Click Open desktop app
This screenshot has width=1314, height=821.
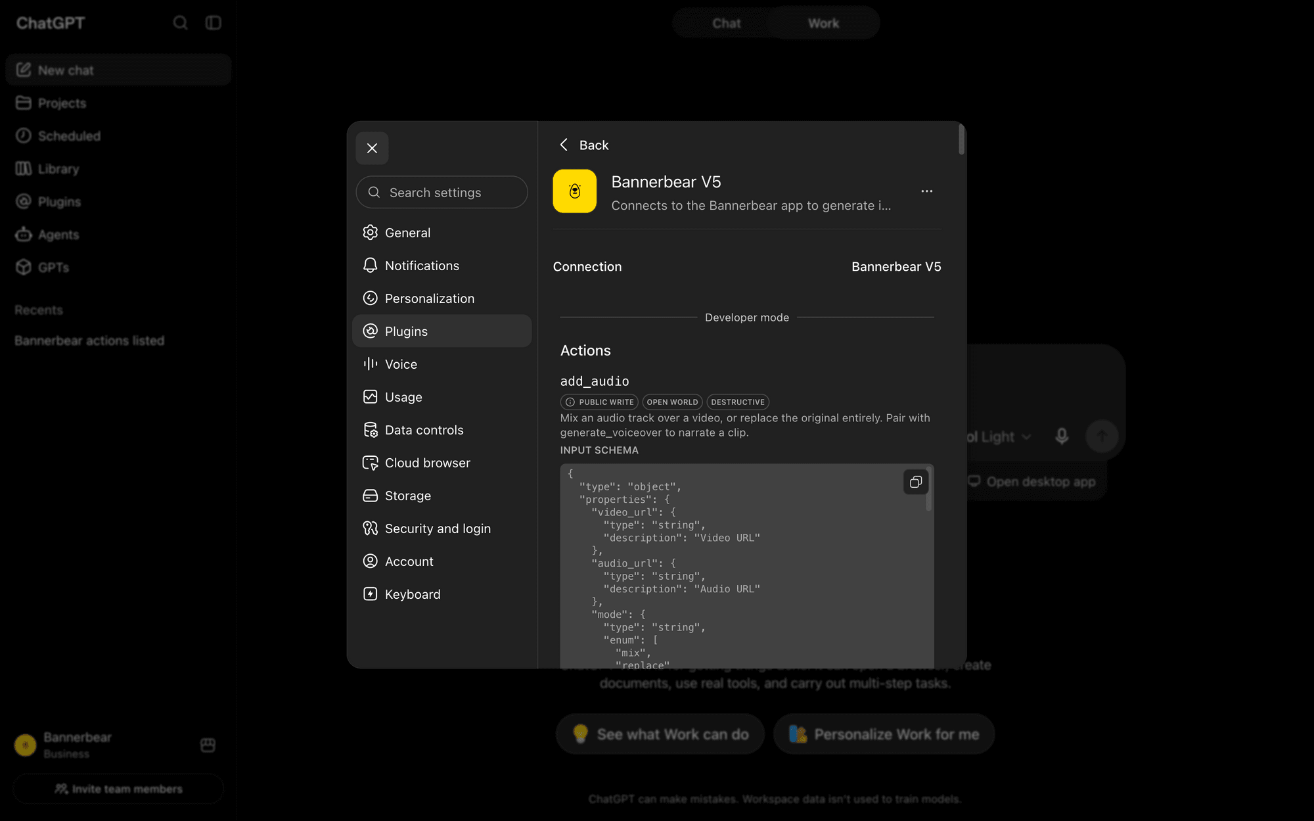[1032, 482]
